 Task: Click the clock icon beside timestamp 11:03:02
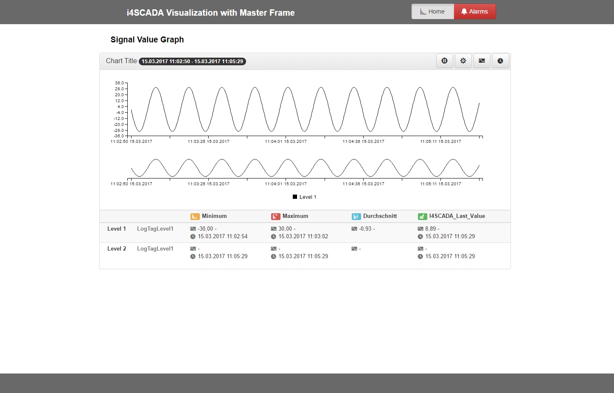click(x=274, y=237)
